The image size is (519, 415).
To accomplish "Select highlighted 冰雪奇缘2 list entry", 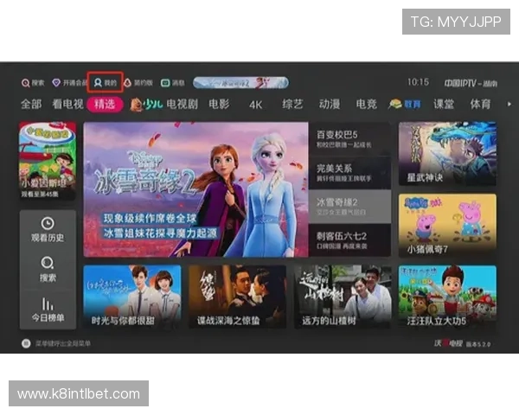I will click(349, 207).
